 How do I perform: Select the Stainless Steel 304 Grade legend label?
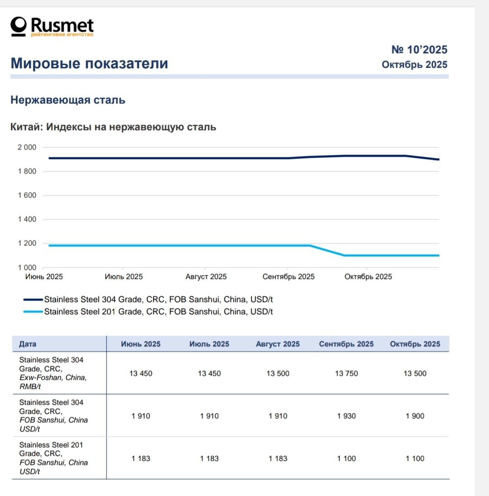pyautogui.click(x=158, y=299)
